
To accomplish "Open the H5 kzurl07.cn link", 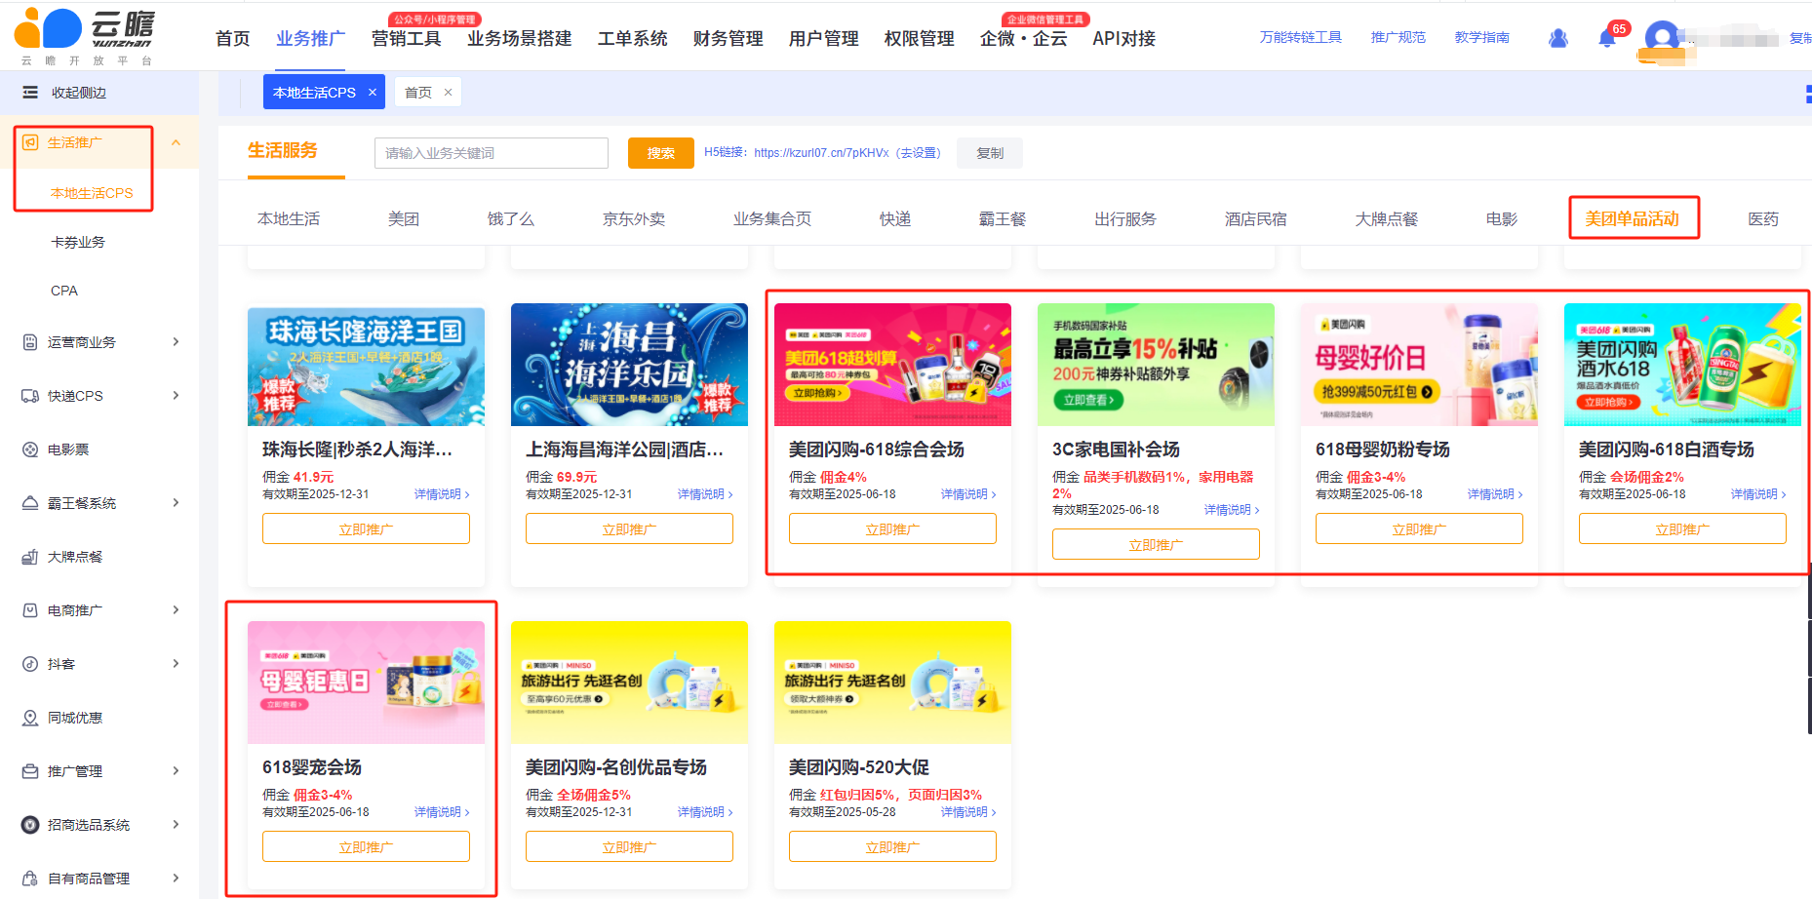I will pos(821,153).
